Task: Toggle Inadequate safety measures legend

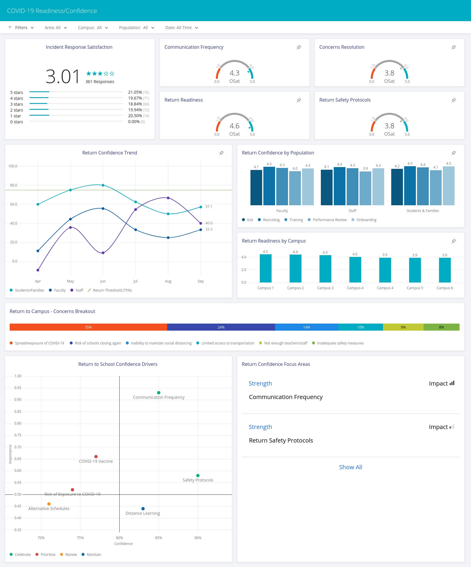Action: 338,343
